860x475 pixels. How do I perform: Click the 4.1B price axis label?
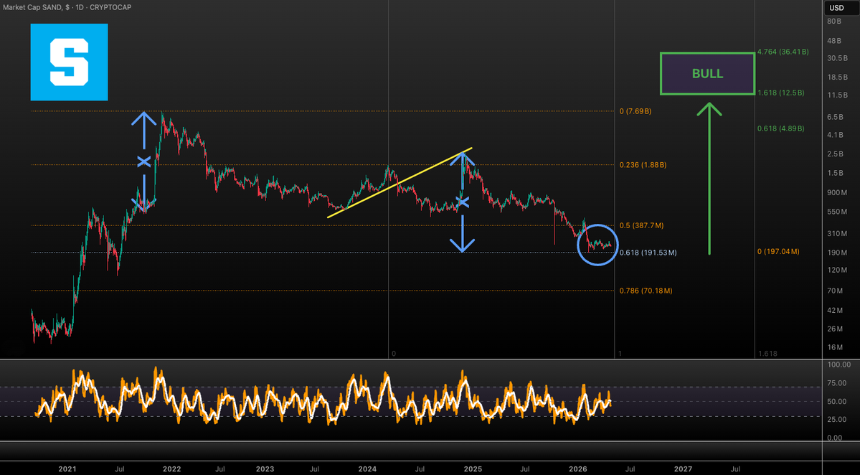tap(835, 135)
